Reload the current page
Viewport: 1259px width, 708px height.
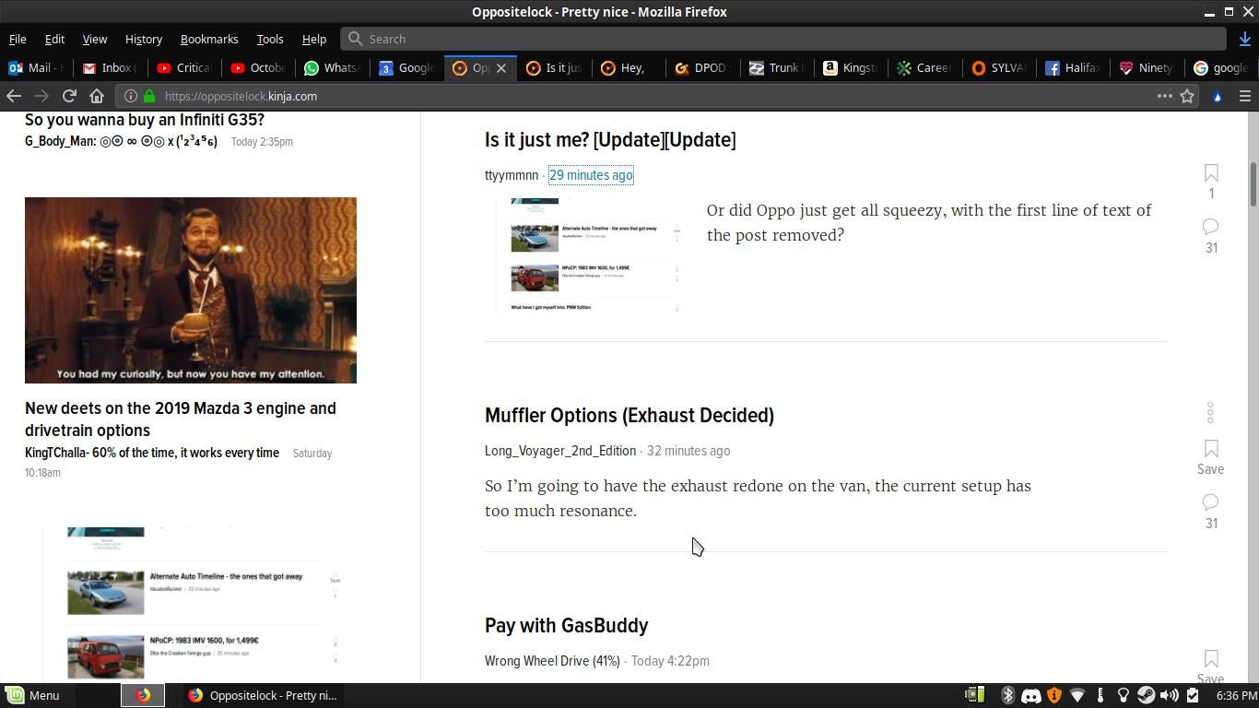[69, 96]
